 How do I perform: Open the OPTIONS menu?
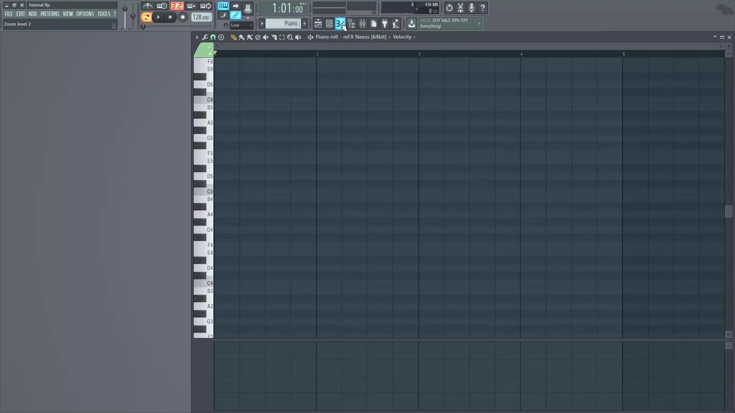click(85, 14)
